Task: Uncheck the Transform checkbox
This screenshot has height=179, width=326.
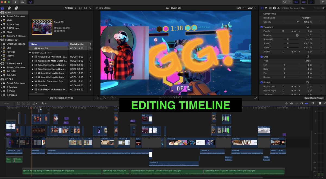Action: pos(262,27)
